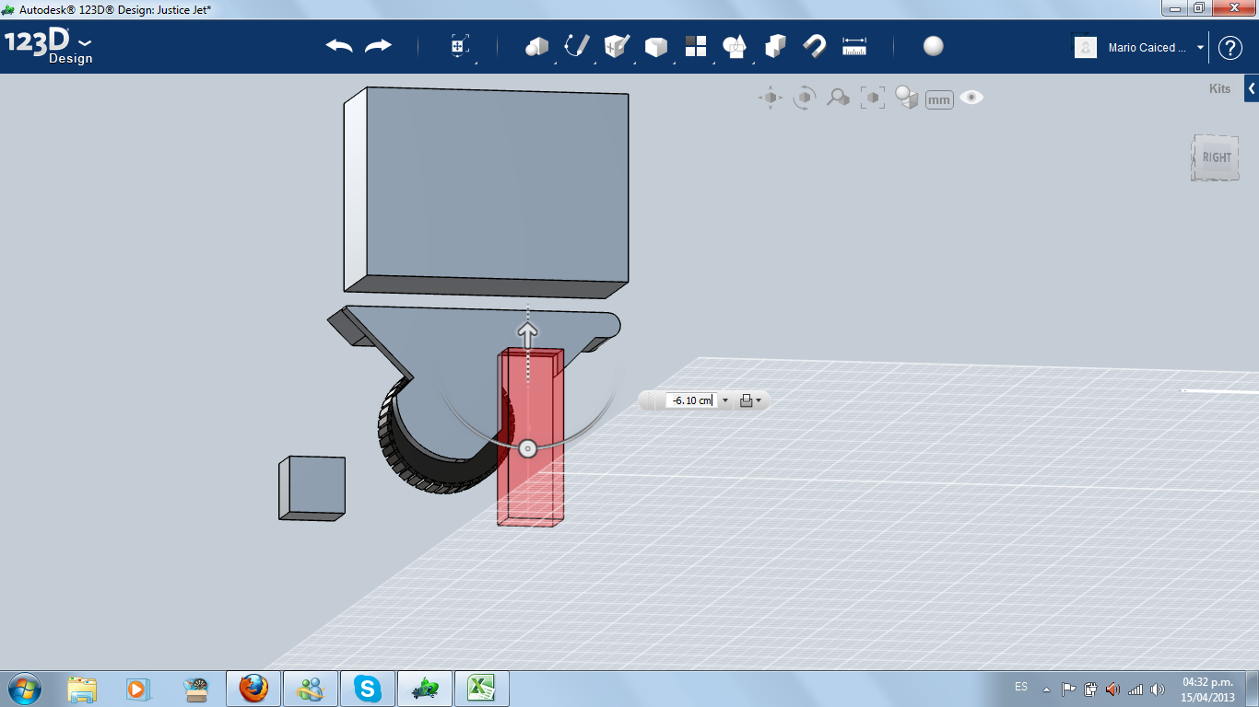The height and width of the screenshot is (707, 1259).
Task: Open the visual style cube options
Action: pos(907,98)
